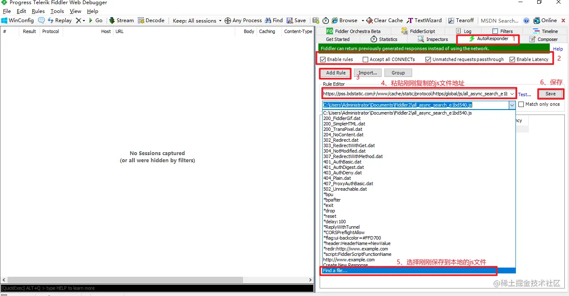
Task: Click the Test... link
Action: click(524, 94)
